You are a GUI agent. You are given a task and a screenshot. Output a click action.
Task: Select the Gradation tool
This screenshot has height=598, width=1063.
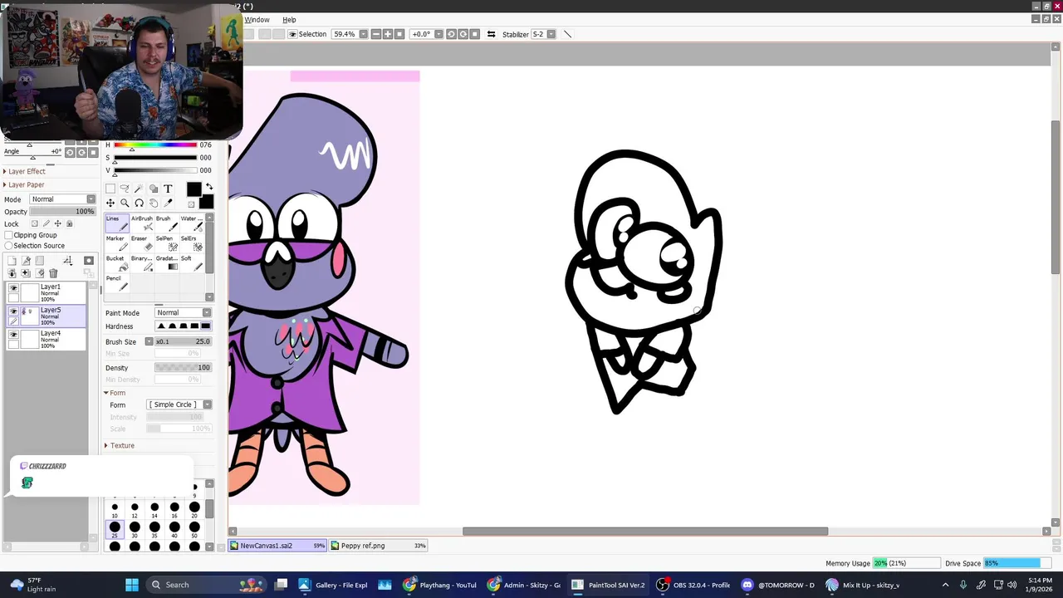tap(166, 263)
